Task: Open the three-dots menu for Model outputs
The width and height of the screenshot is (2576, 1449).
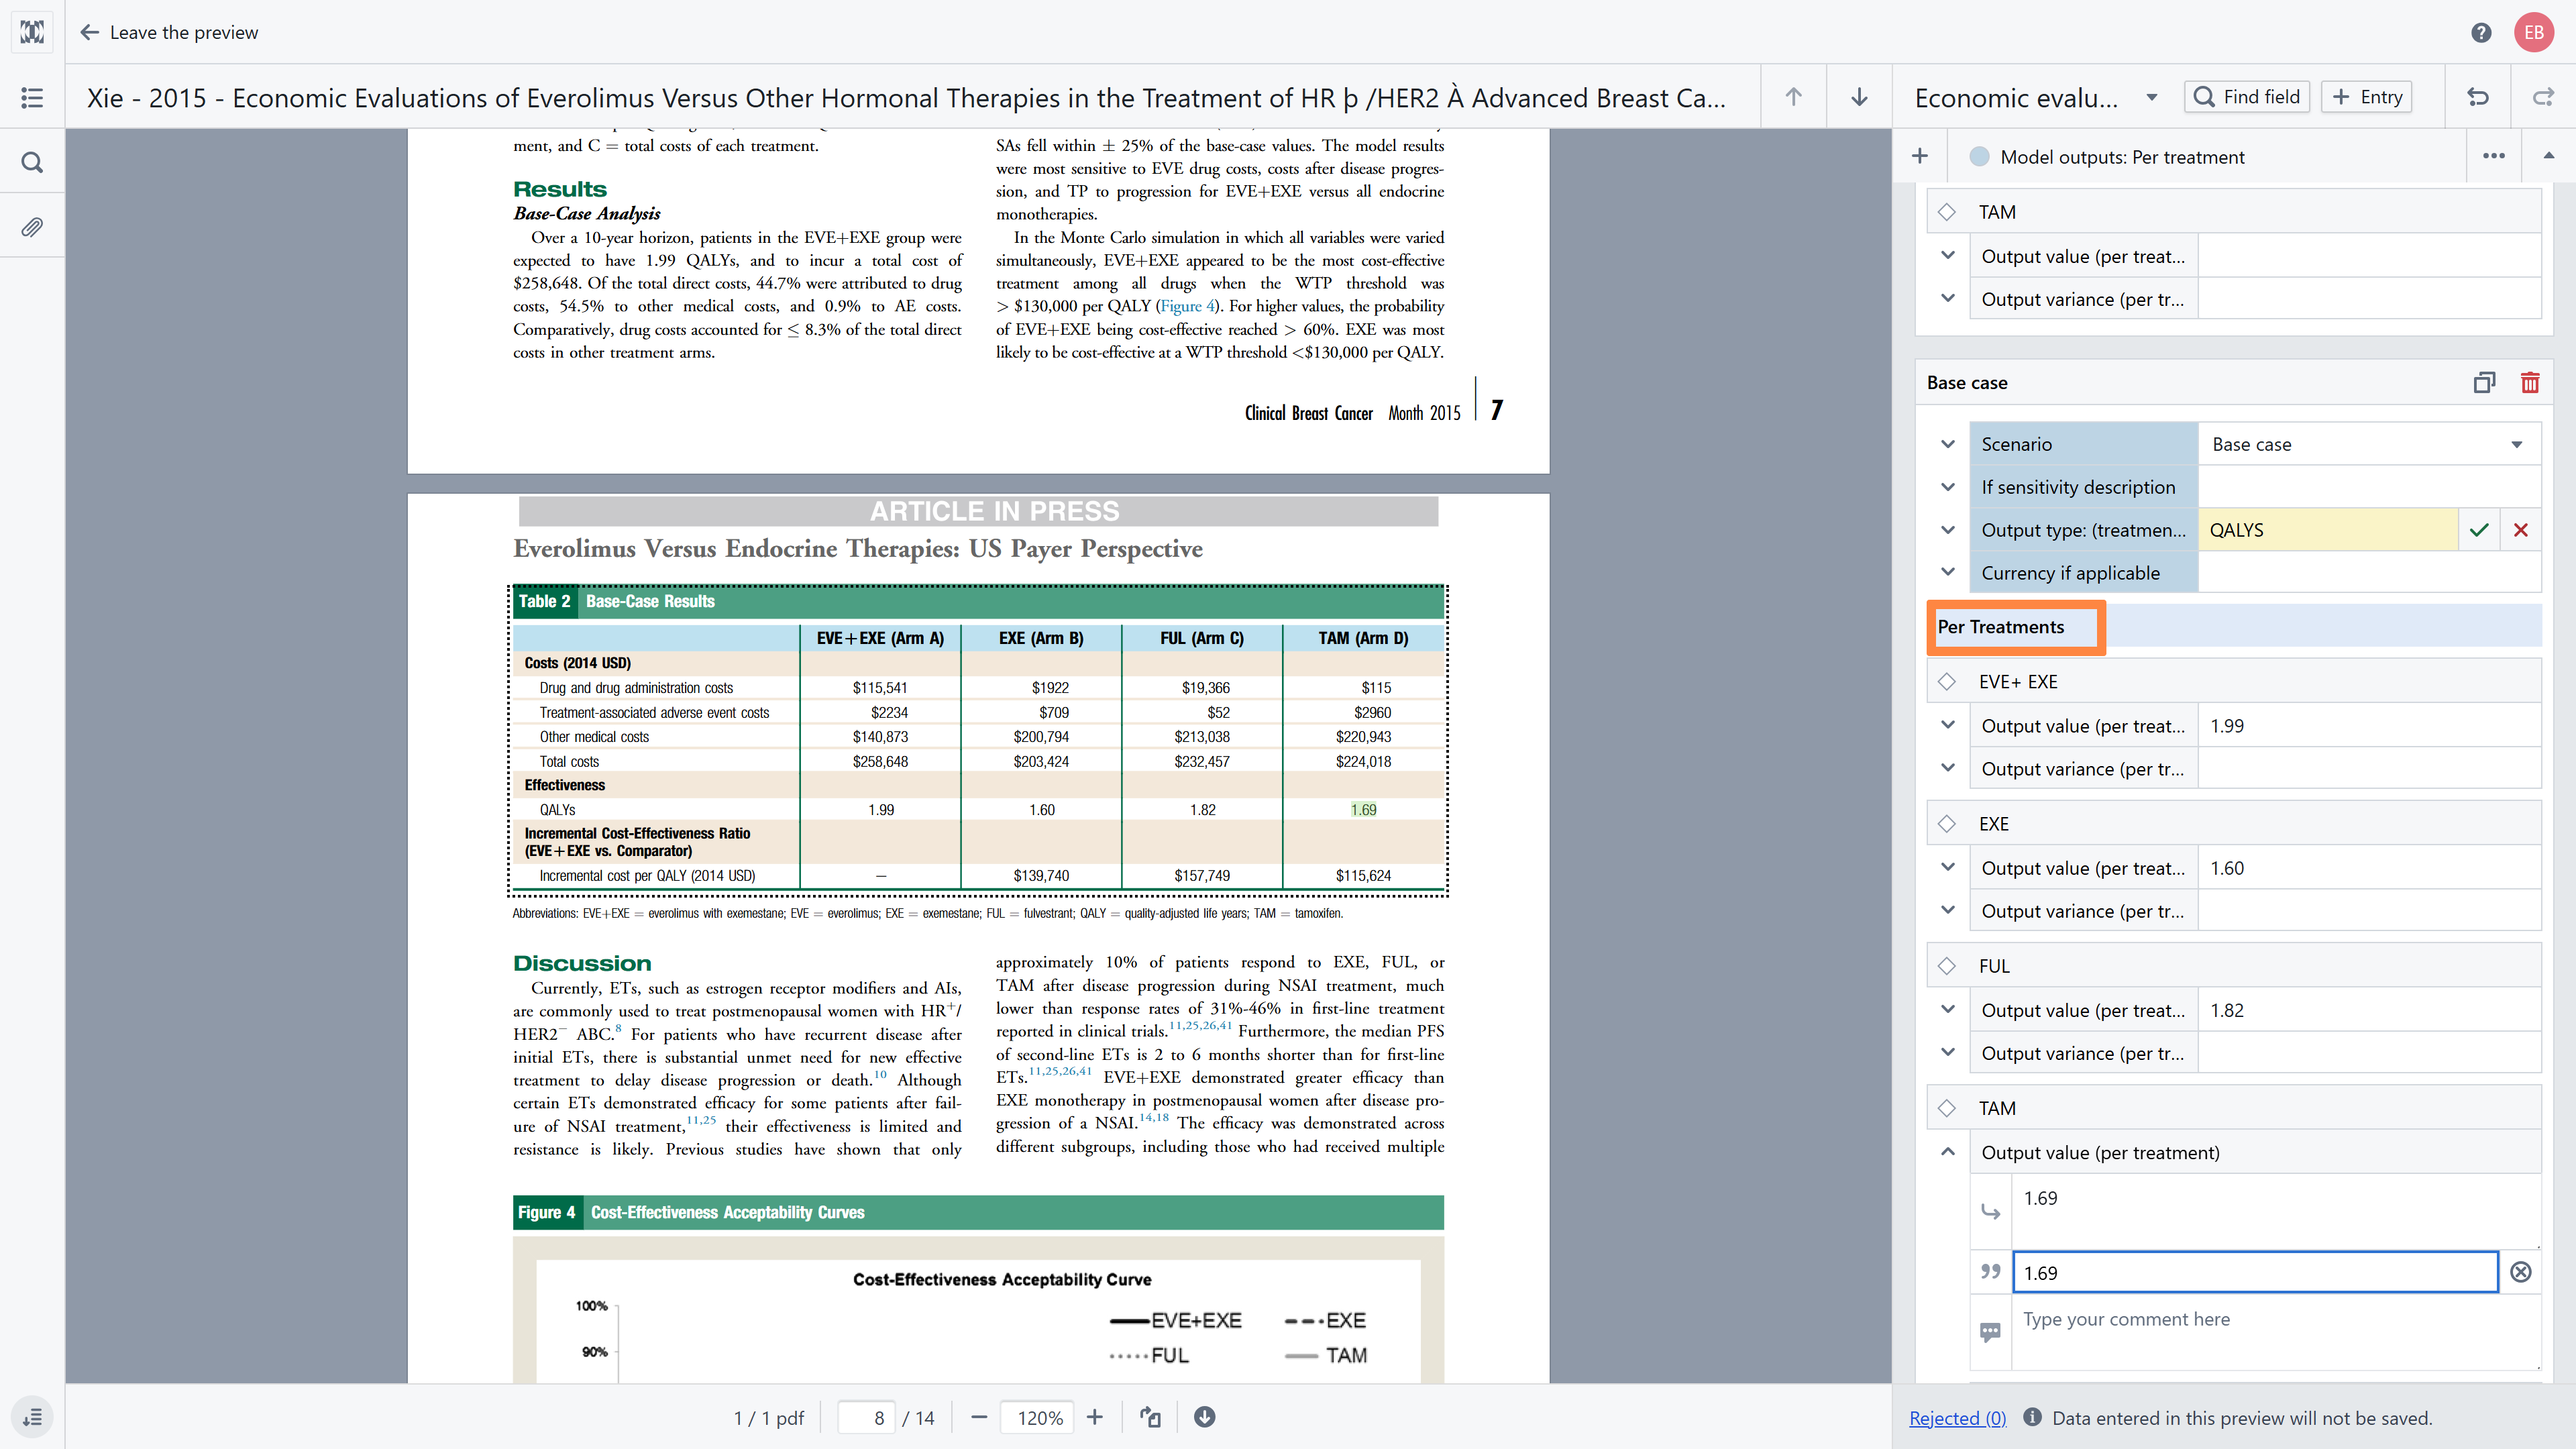Action: click(x=2494, y=156)
